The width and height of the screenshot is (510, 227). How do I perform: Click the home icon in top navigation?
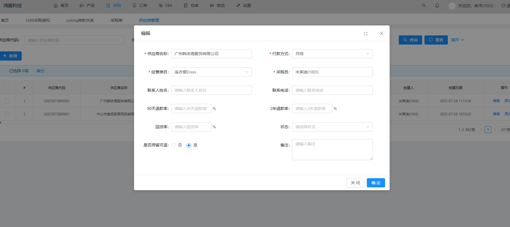(56, 5)
